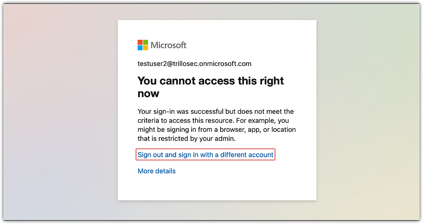Sign out and sign in with different account
423x224 pixels.
point(205,155)
